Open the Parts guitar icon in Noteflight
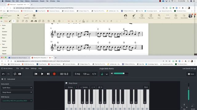 click(x=134, y=16)
